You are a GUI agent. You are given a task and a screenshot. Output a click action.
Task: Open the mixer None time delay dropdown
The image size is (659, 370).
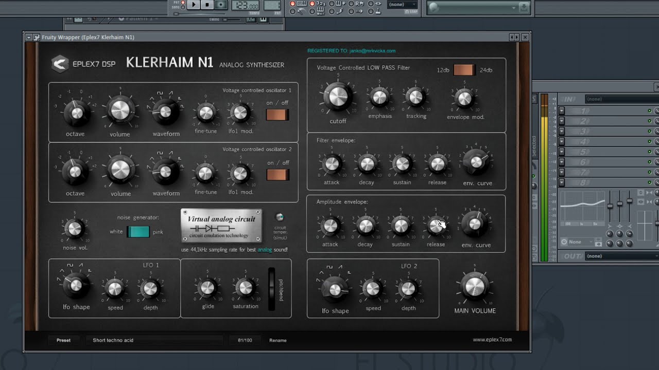(581, 242)
